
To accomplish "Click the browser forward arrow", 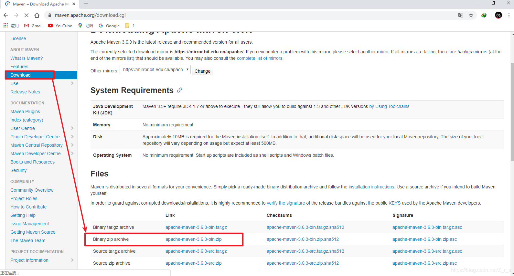I will tap(16, 15).
